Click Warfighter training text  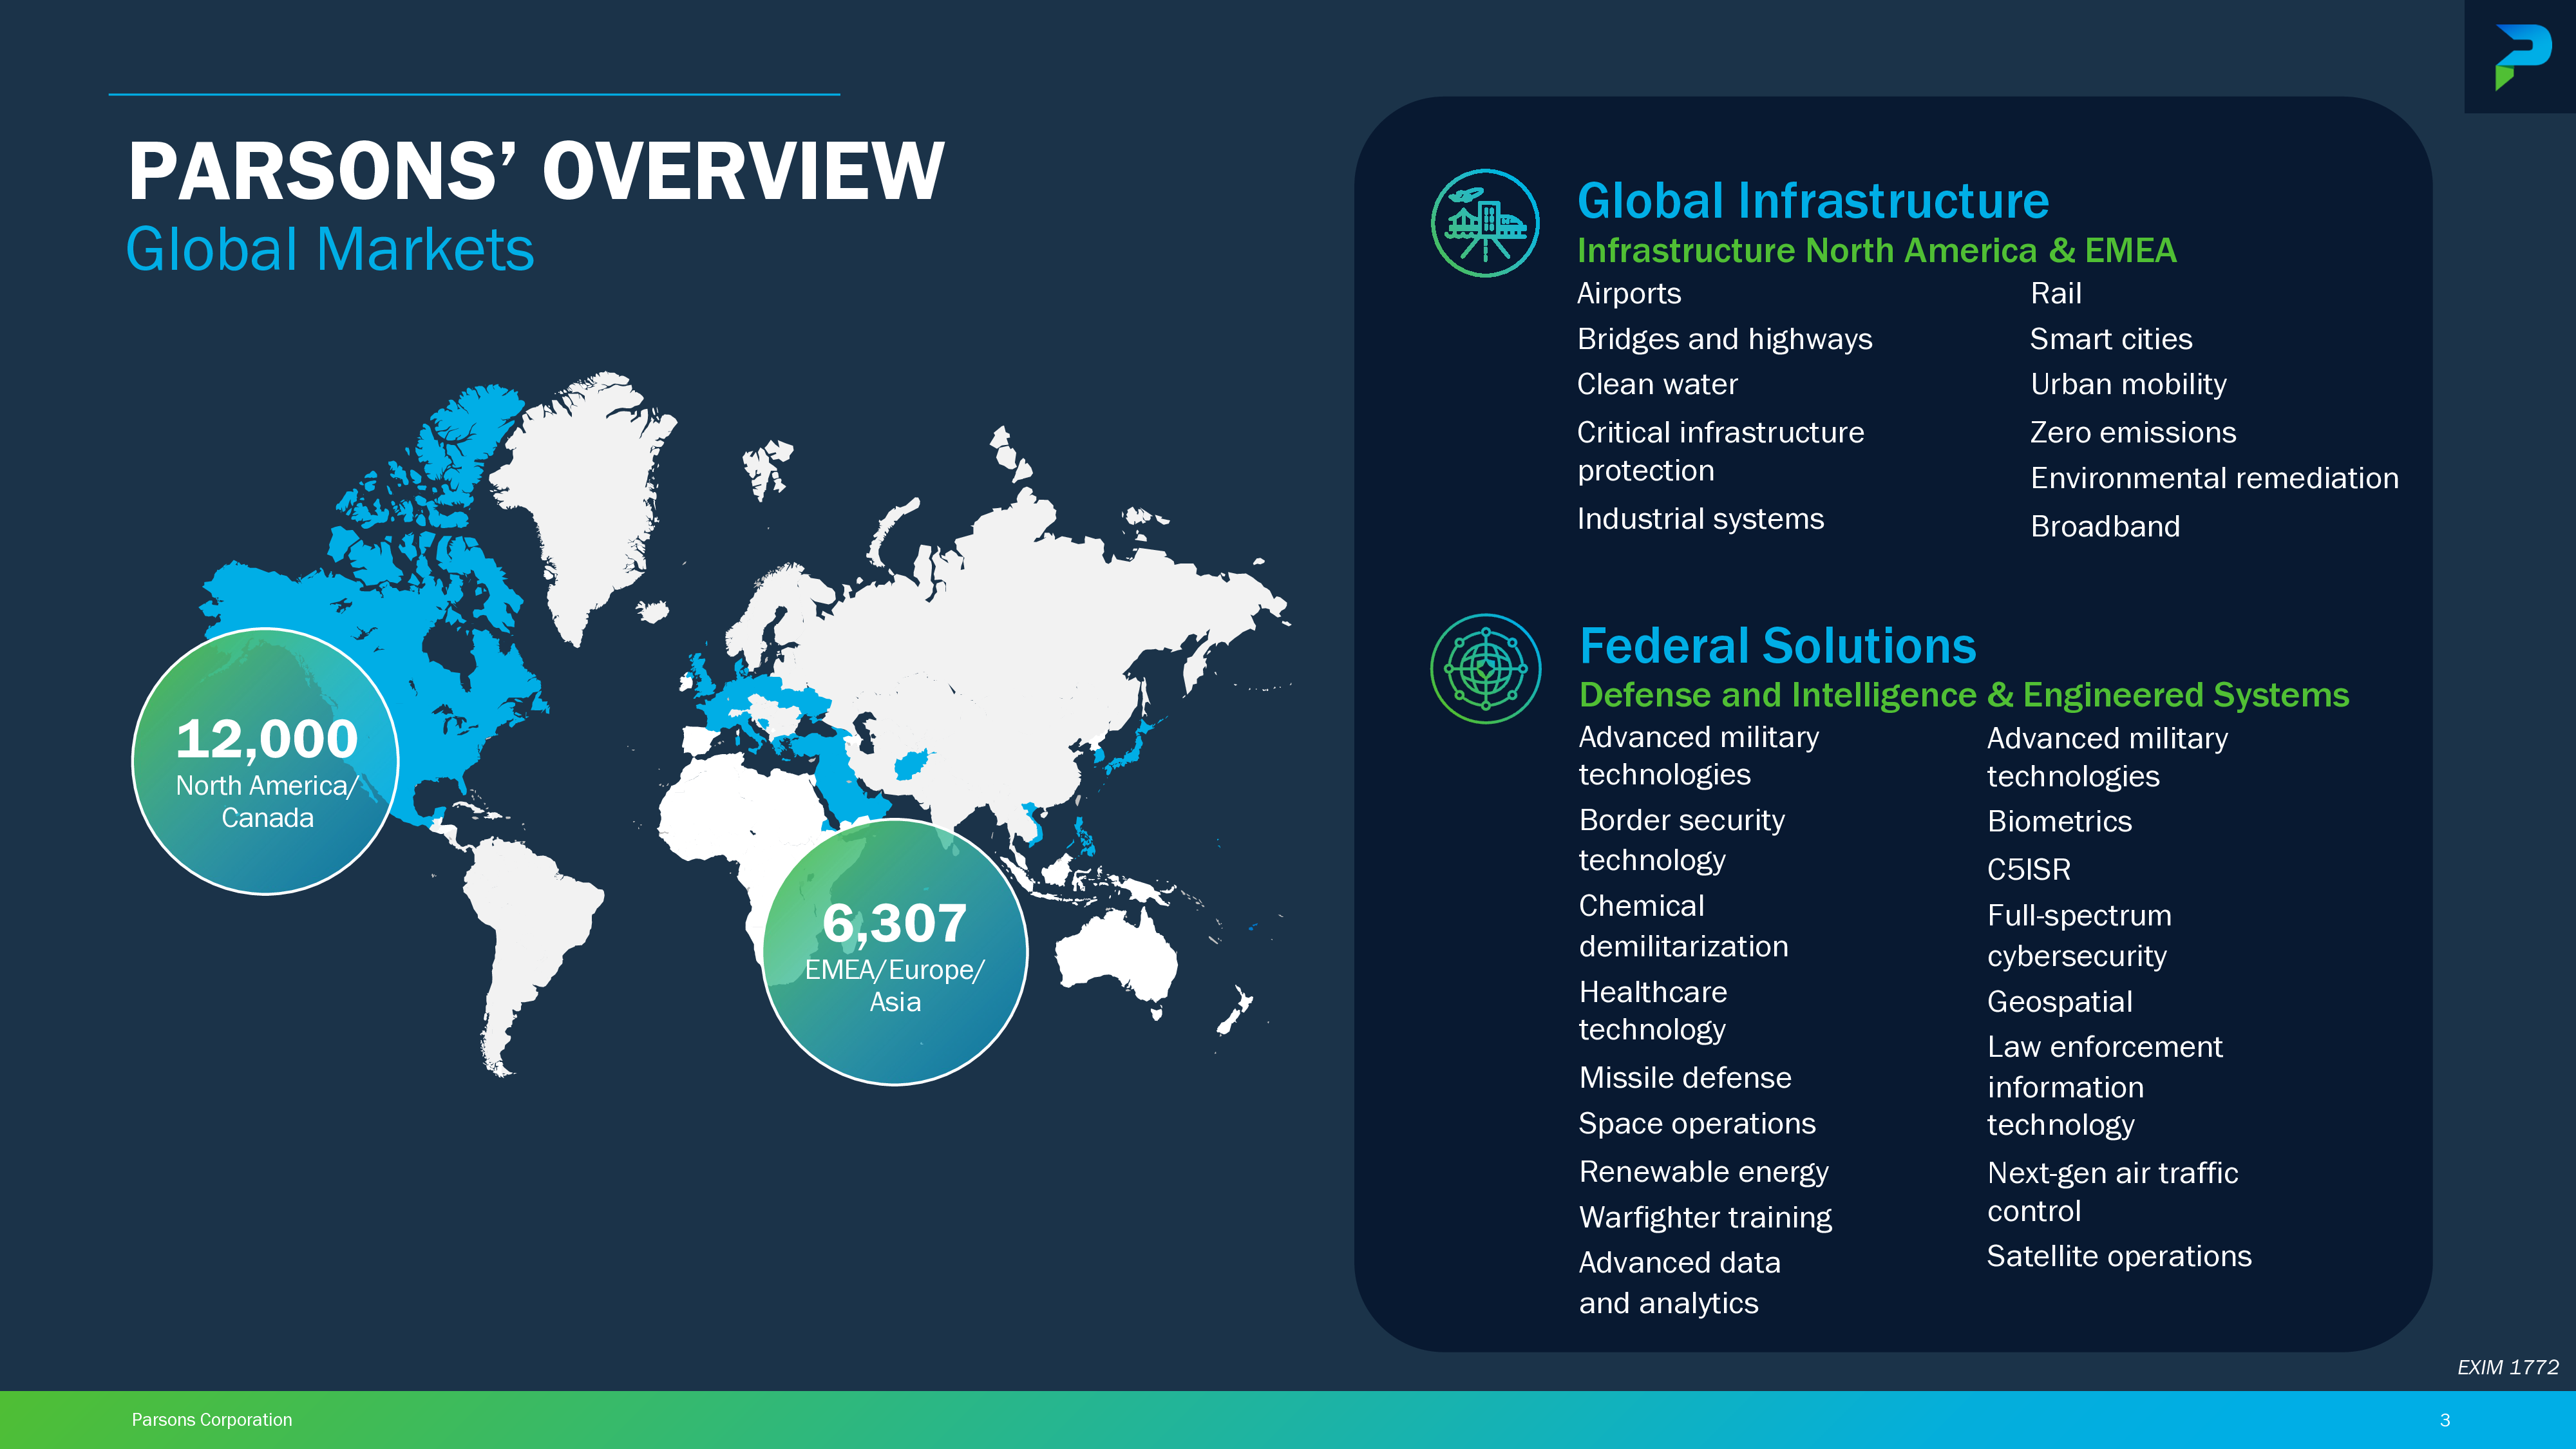pos(1705,1218)
